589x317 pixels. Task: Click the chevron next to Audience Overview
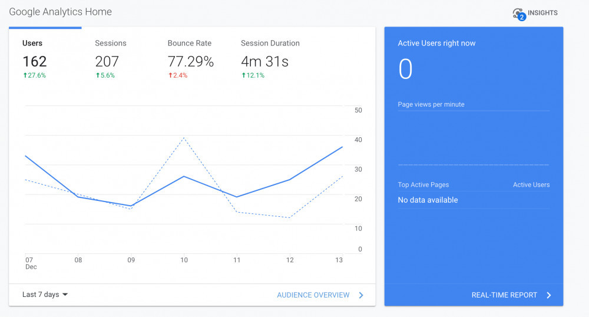click(361, 295)
